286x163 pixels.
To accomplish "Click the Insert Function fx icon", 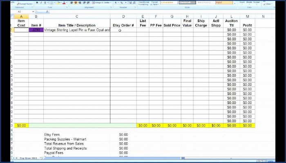I will click(47, 11).
